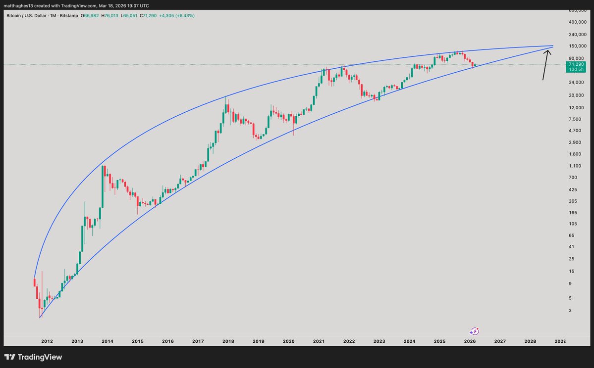
Task: Click the 90,000 price axis label
Action: pyautogui.click(x=577, y=58)
